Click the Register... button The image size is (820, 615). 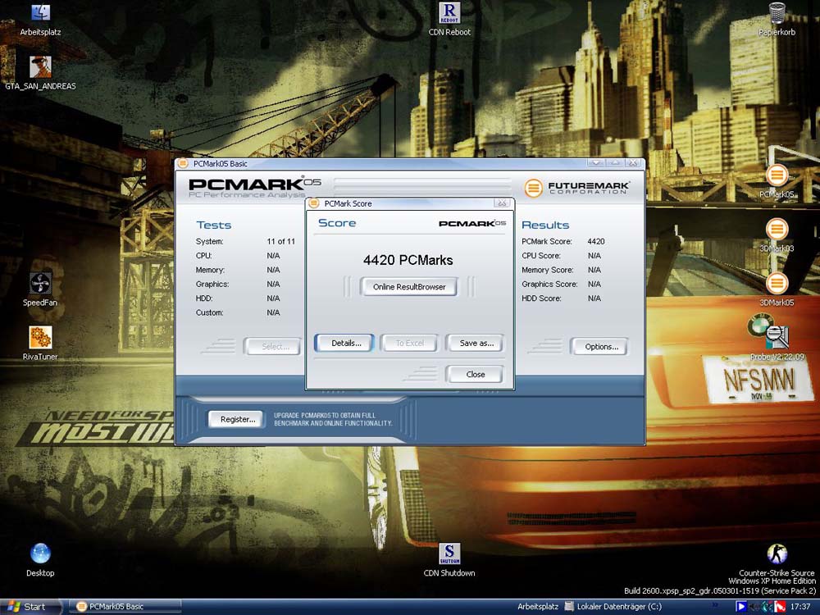(x=238, y=419)
